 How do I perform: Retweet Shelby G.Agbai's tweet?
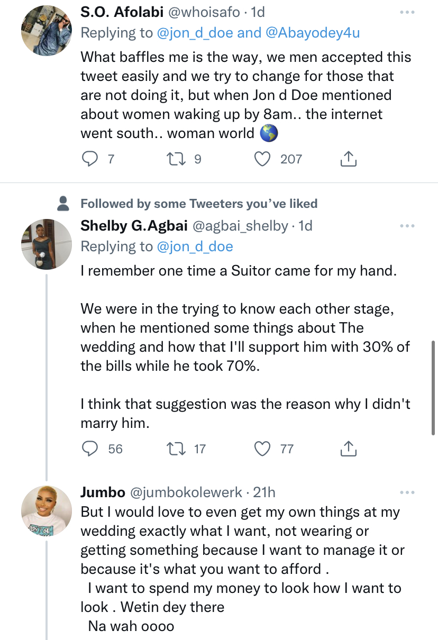[174, 449]
